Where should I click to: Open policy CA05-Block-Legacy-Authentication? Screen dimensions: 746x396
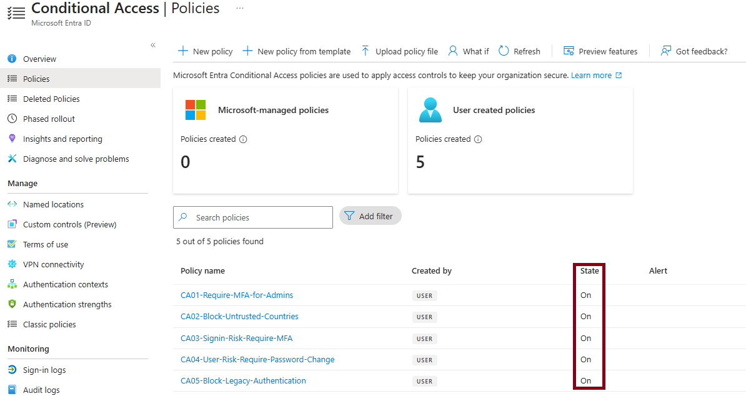pyautogui.click(x=243, y=381)
